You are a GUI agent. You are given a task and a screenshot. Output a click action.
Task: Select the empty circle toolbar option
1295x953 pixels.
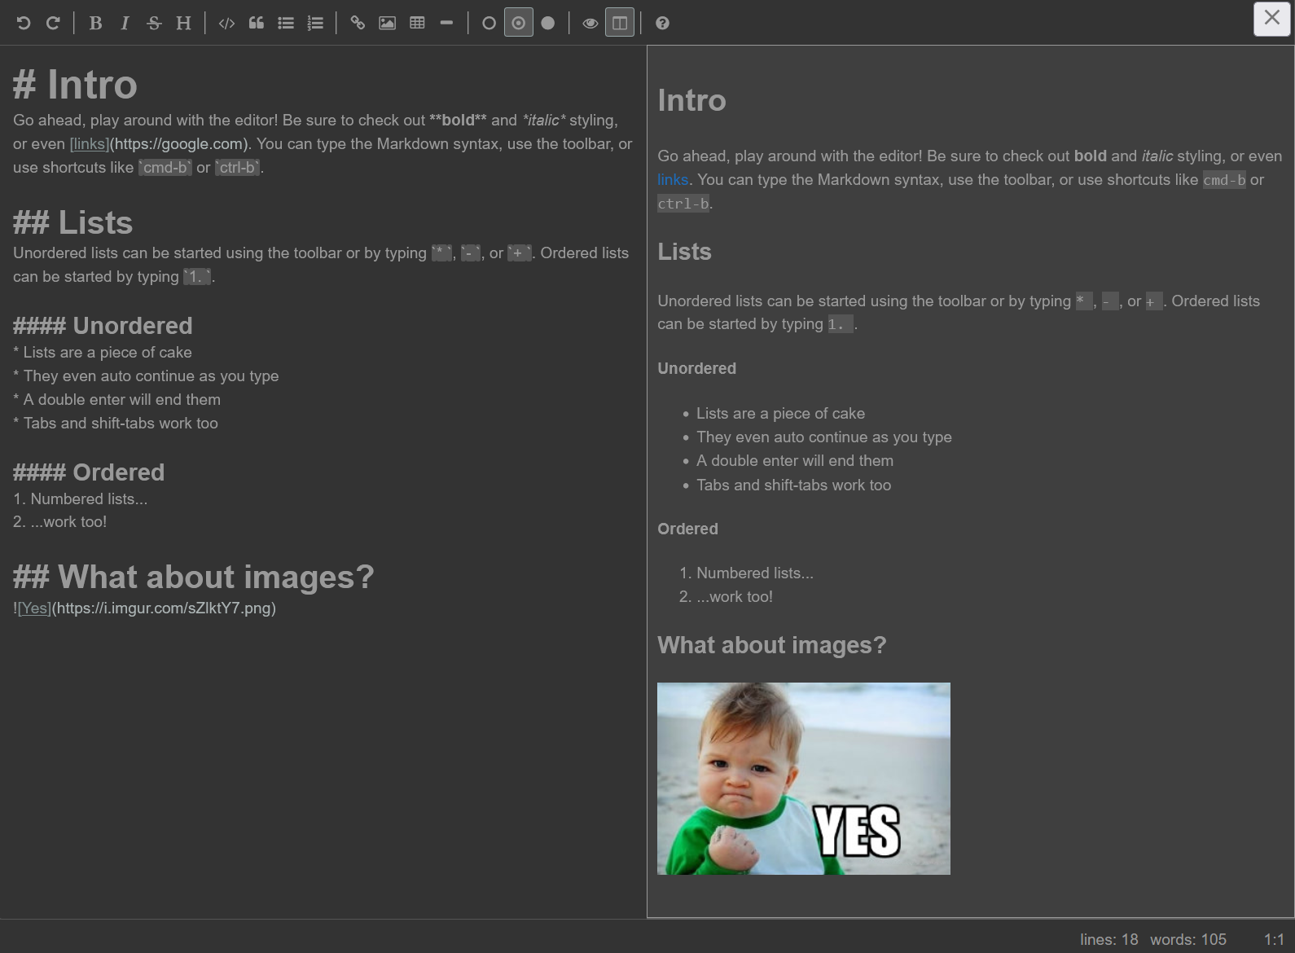pos(489,23)
